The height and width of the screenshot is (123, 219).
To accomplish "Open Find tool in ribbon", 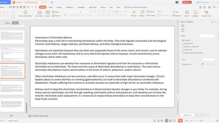I will pos(176,12).
